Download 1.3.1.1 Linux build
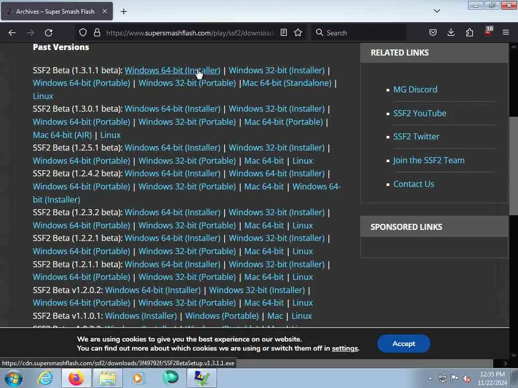The width and height of the screenshot is (518, 388). [x=43, y=96]
